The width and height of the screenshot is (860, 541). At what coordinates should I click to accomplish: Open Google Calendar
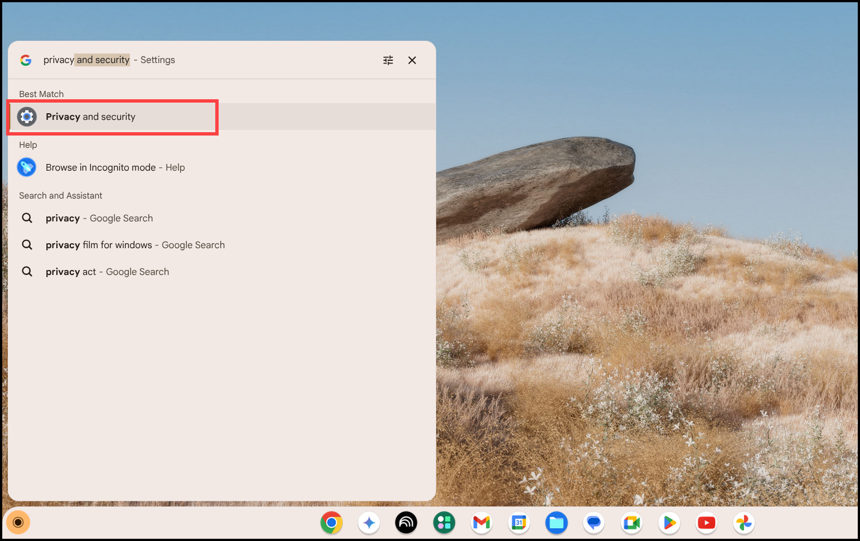click(519, 523)
